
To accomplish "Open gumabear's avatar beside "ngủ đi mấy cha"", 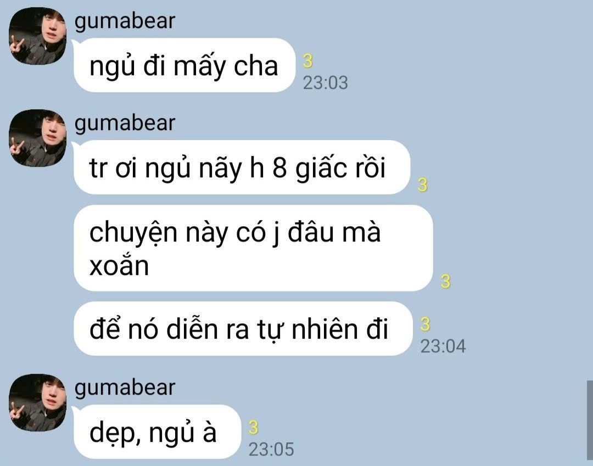I will click(38, 36).
